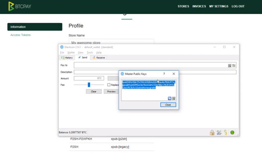Open the Electrum File menu
262x153 pixels.
(62, 52)
